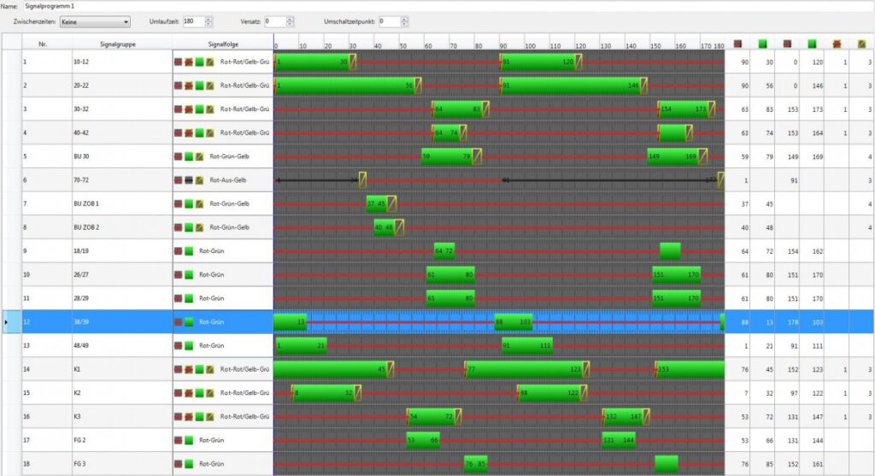The width and height of the screenshot is (875, 476).
Task: Click the amber state icon in row BU ZOB 1
Action: tap(199, 203)
